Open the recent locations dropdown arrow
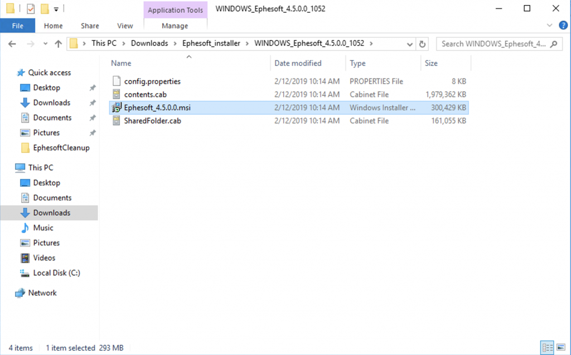The height and width of the screenshot is (355, 571). click(45, 44)
